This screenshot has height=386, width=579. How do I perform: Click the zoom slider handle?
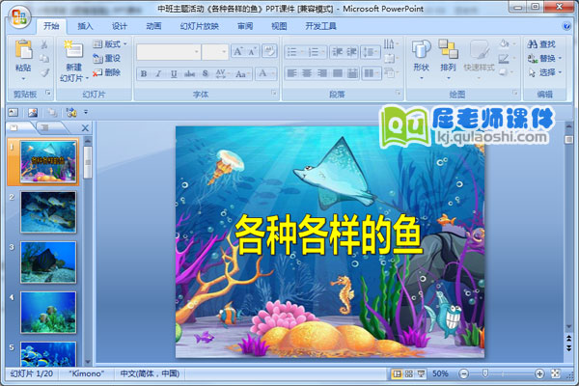[485, 373]
